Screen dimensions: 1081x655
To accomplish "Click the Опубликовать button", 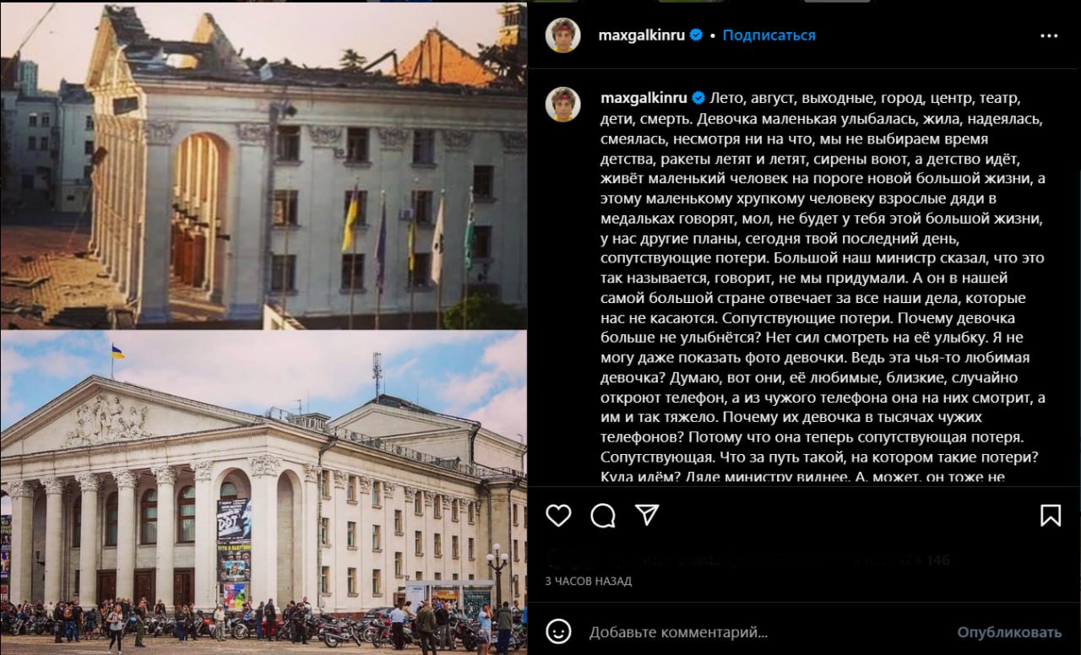I will point(1009,631).
